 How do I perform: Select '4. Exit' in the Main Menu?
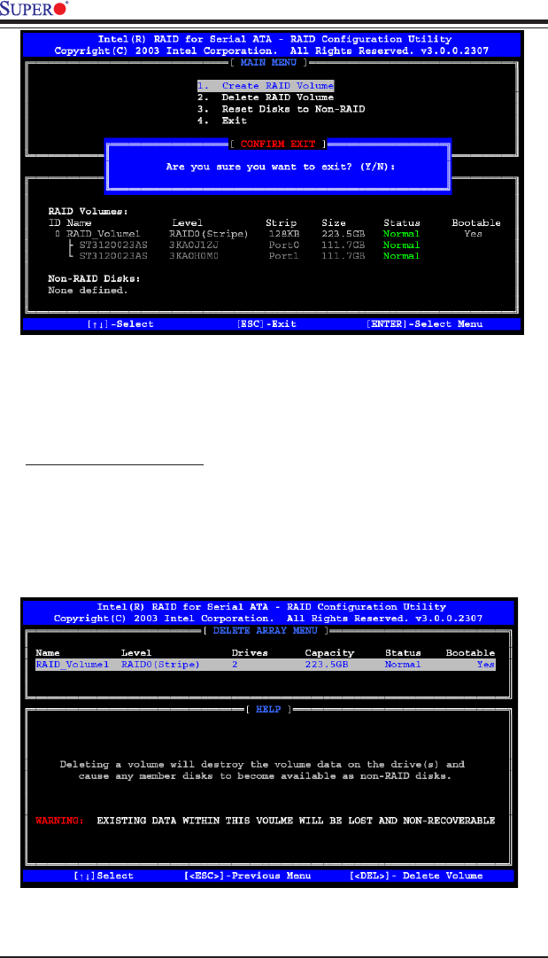pyautogui.click(x=222, y=121)
